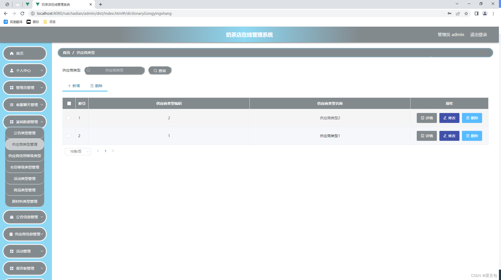
Task: Click the 退出登录 link in the header
Action: tap(478, 35)
